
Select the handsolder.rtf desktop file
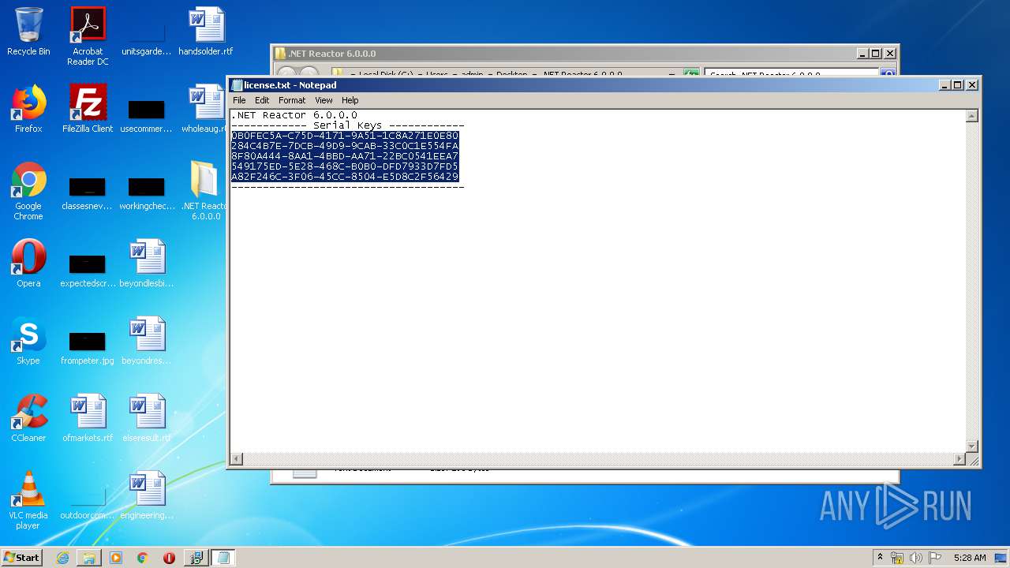(206, 32)
